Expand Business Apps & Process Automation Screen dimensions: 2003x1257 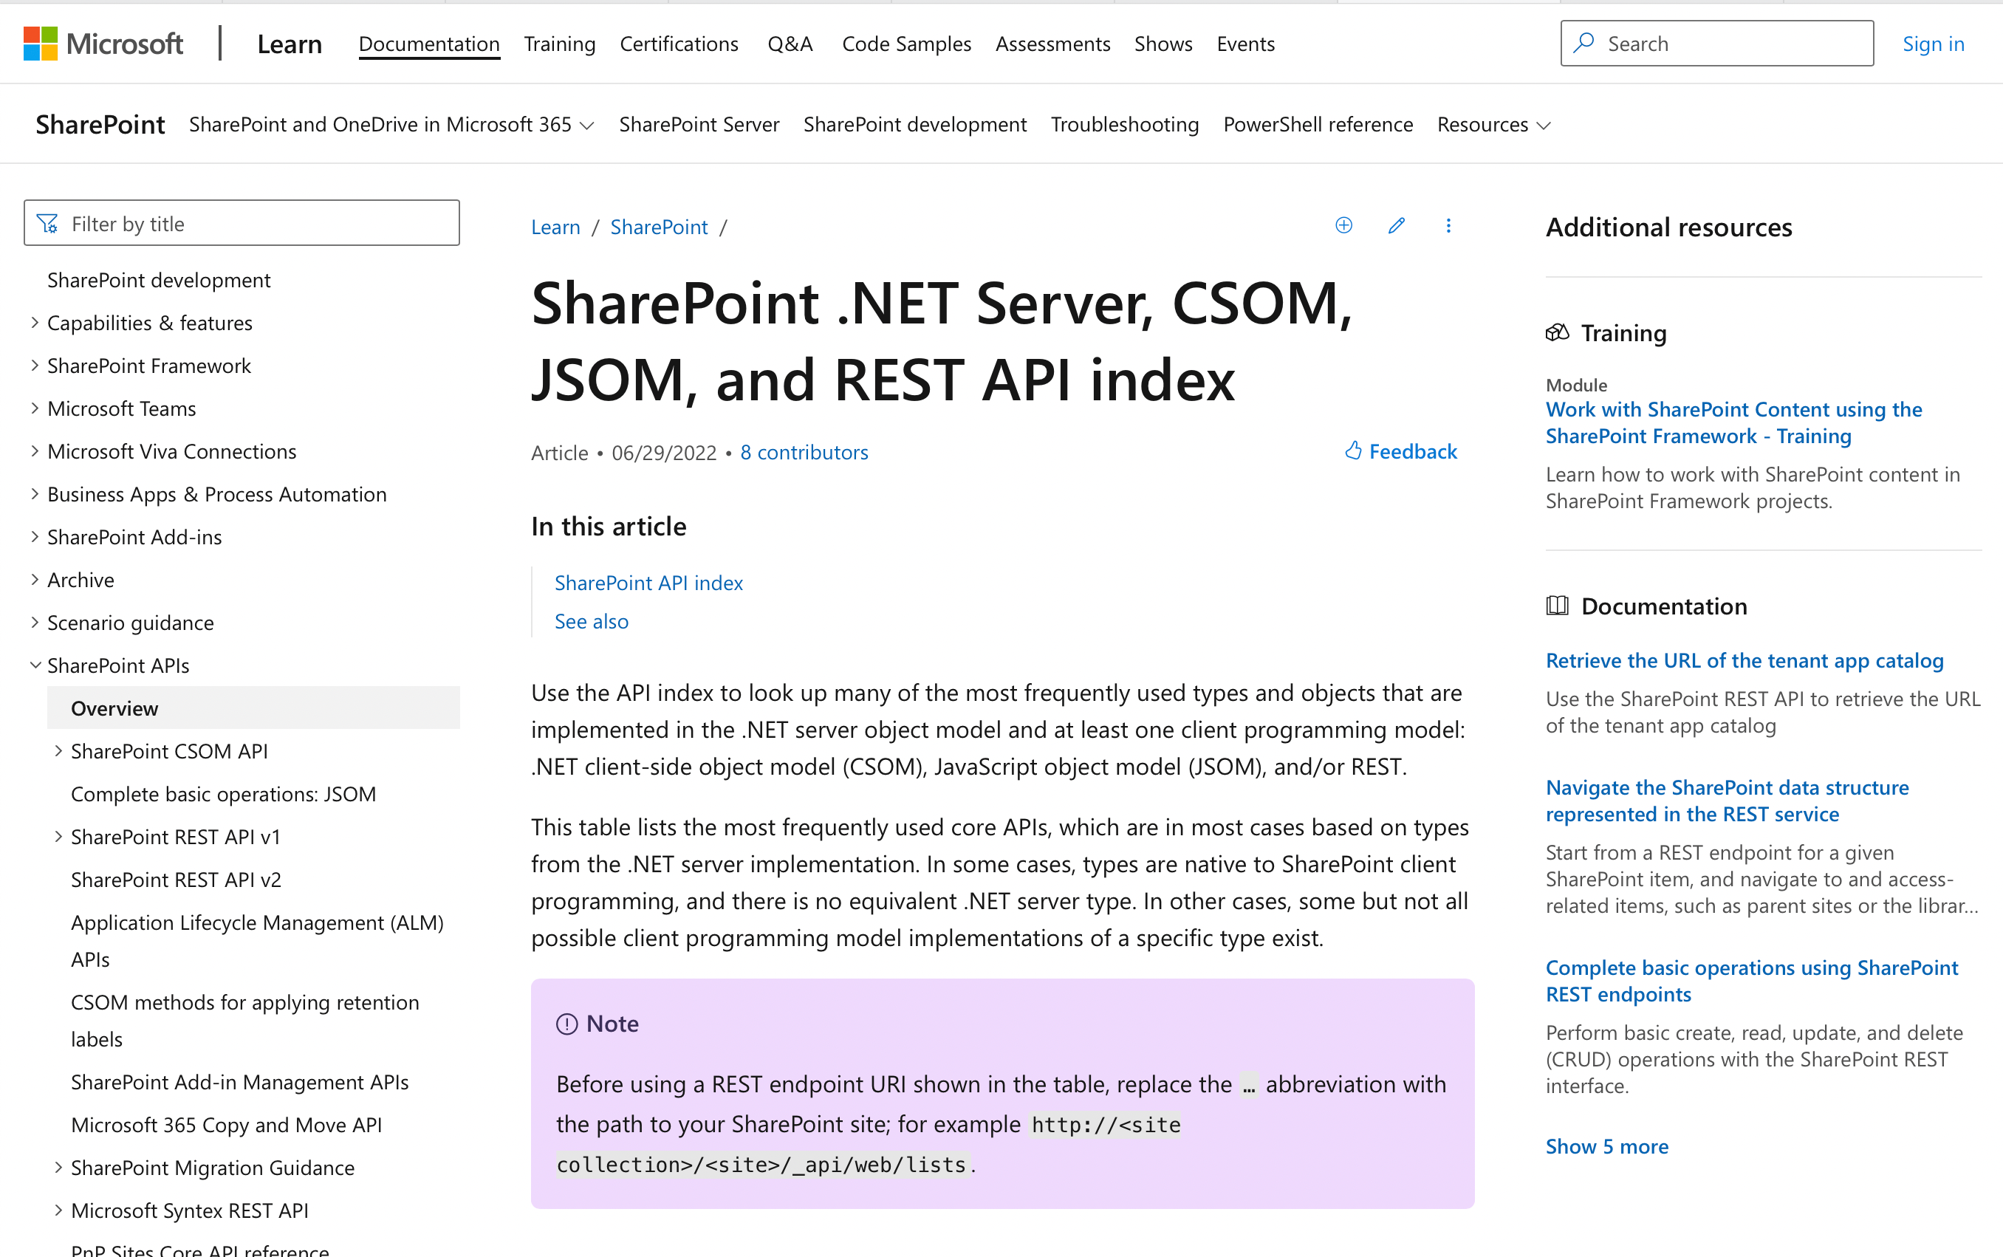coord(35,494)
